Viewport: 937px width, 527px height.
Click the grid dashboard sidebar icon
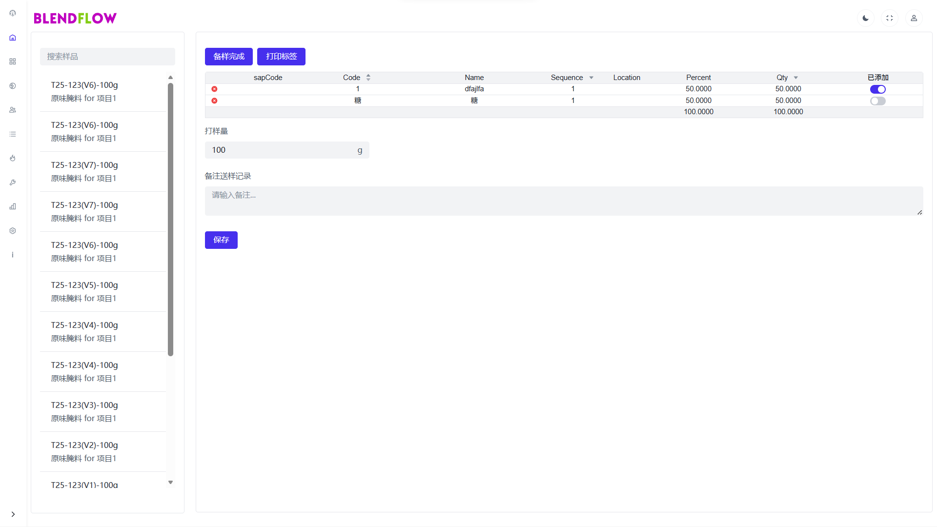pos(13,61)
